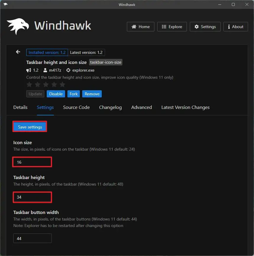Open the Explore mods page
This screenshot has height=256, width=254.
(172, 27)
